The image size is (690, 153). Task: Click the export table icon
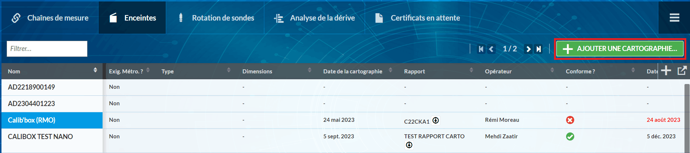click(x=682, y=70)
